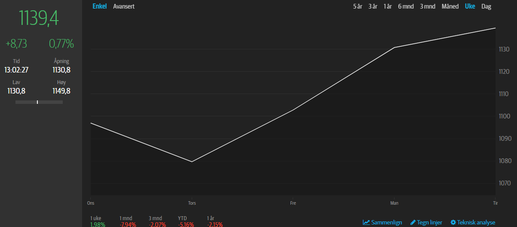Open Teknisk analyse settings
The width and height of the screenshot is (517, 227).
point(473,222)
